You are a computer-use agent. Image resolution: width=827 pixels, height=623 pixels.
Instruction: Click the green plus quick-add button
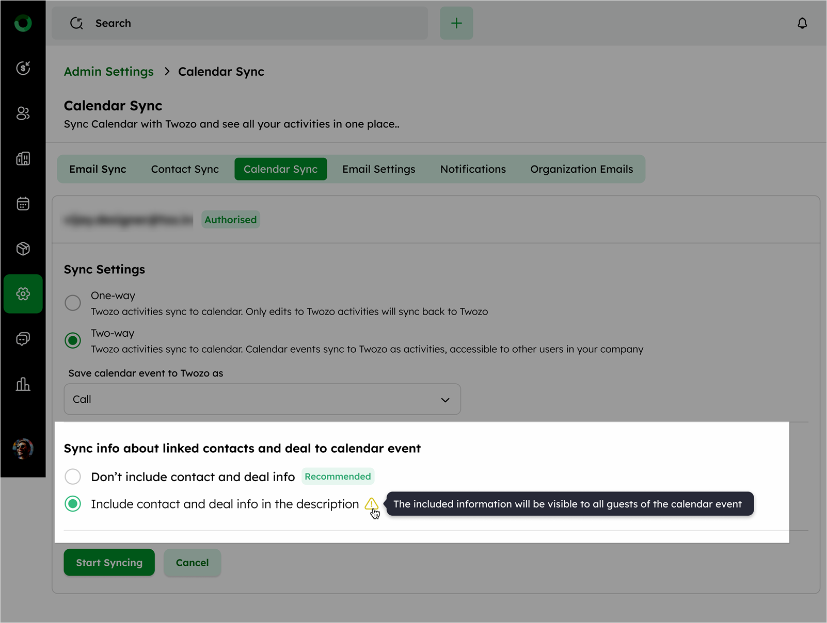pyautogui.click(x=456, y=23)
